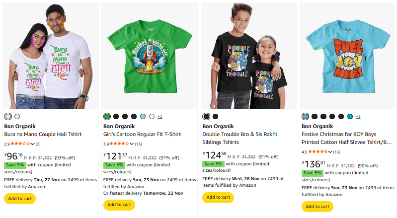Select the unselected grey swatch for Couple Holi Tshirt

click(x=17, y=116)
